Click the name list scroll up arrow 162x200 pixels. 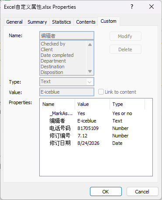[90, 45]
